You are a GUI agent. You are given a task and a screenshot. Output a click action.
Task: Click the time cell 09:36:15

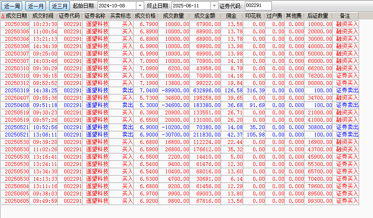pos(45,76)
